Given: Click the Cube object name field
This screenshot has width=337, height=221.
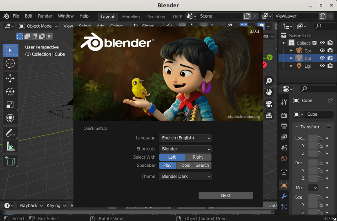Looking at the screenshot, I should click(x=319, y=114).
